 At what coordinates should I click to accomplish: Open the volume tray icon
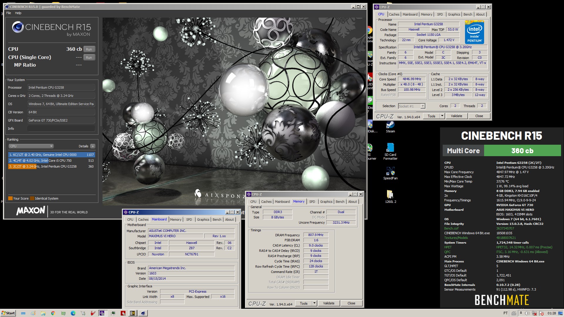coord(527,313)
